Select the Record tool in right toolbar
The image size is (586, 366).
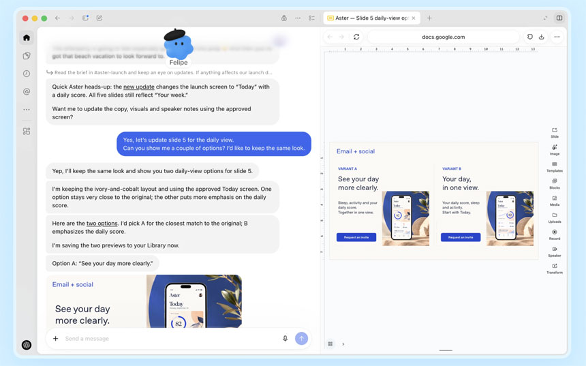point(555,234)
